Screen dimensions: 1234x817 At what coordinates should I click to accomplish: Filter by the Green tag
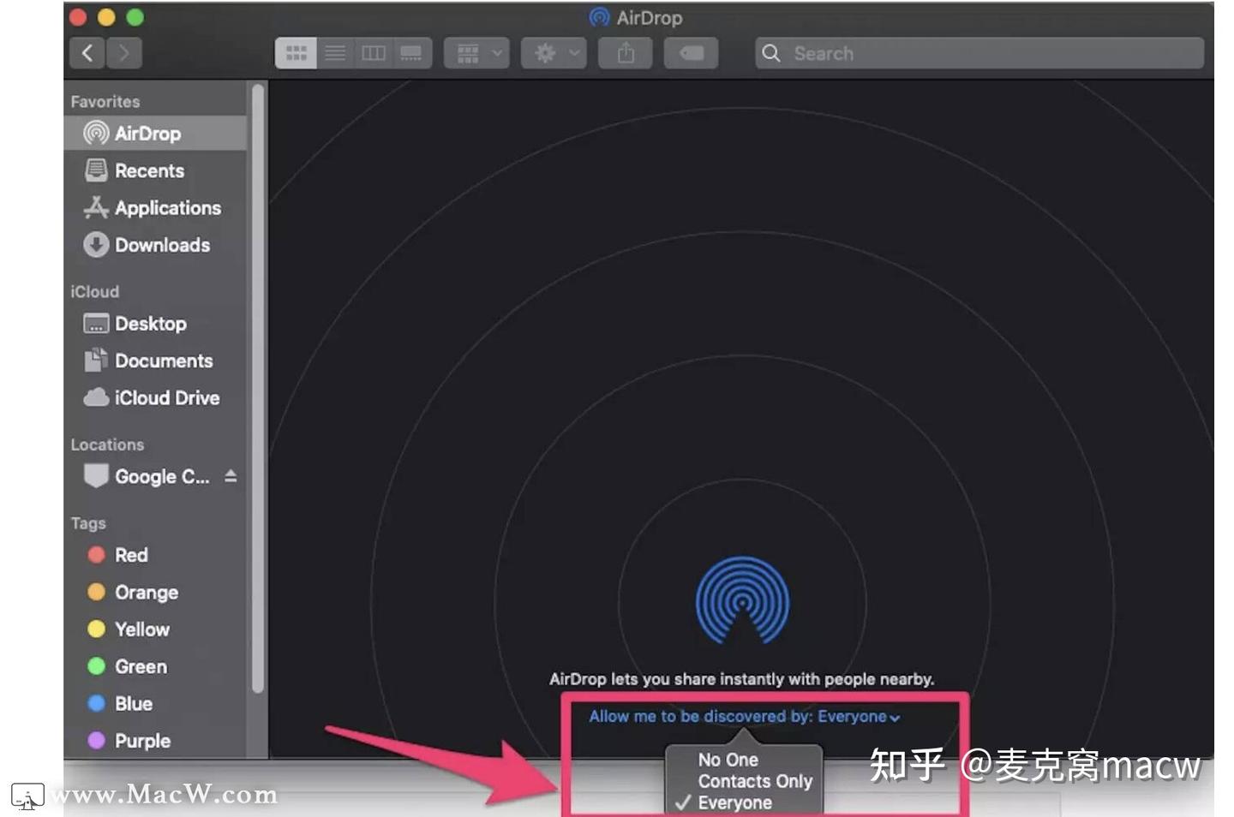pos(155,666)
